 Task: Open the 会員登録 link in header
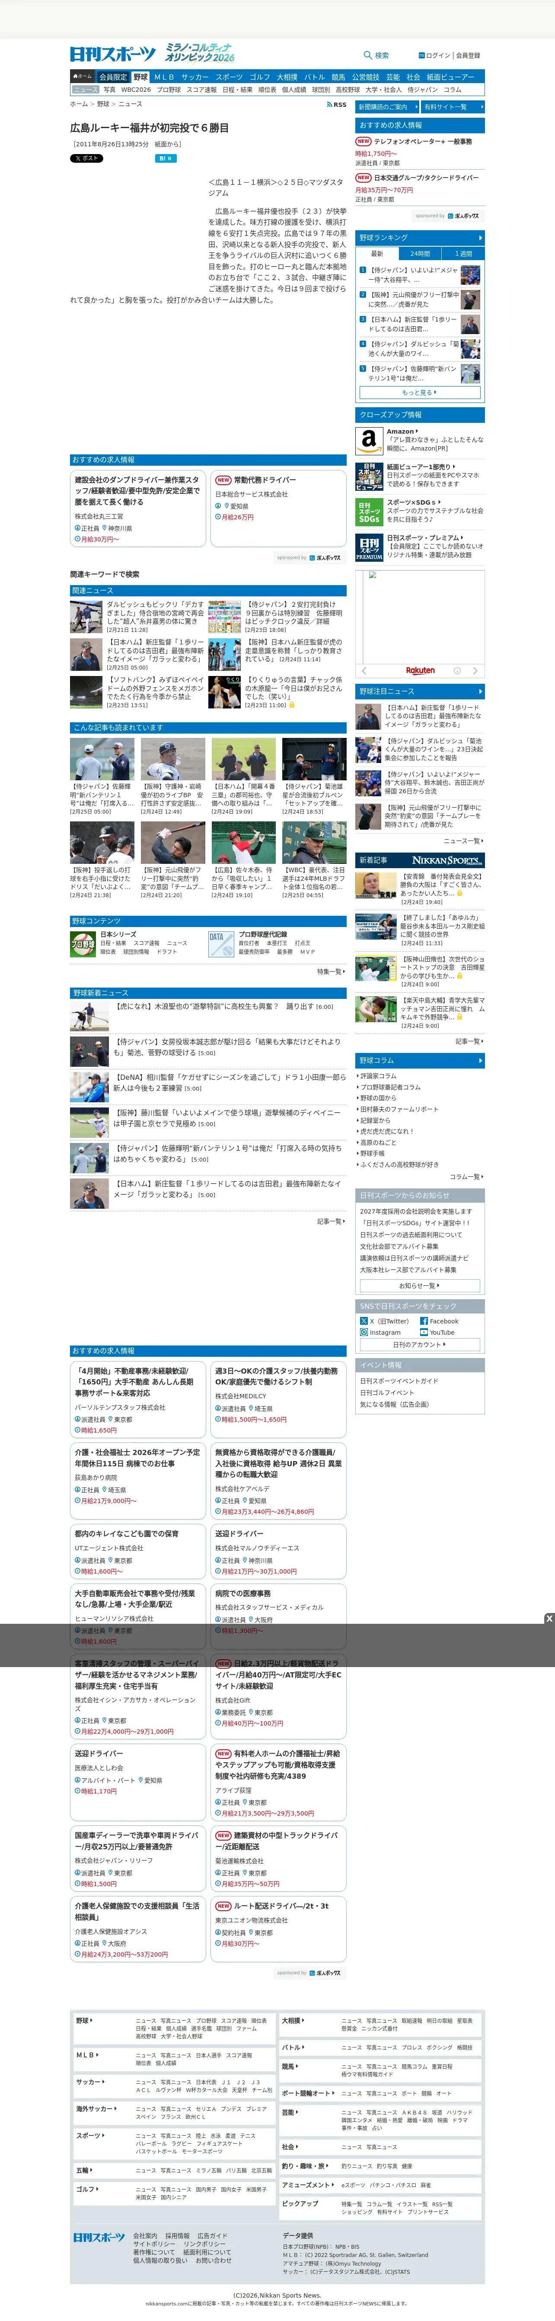(x=468, y=56)
